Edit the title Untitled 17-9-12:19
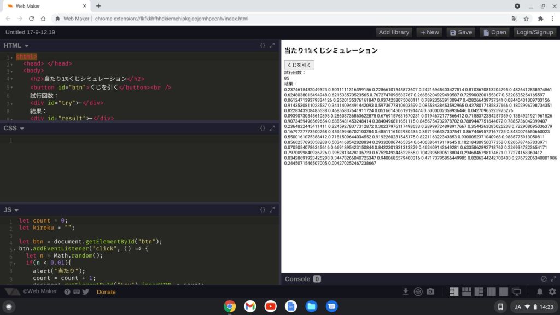Screen dimensions: 560x315 click(x=31, y=32)
